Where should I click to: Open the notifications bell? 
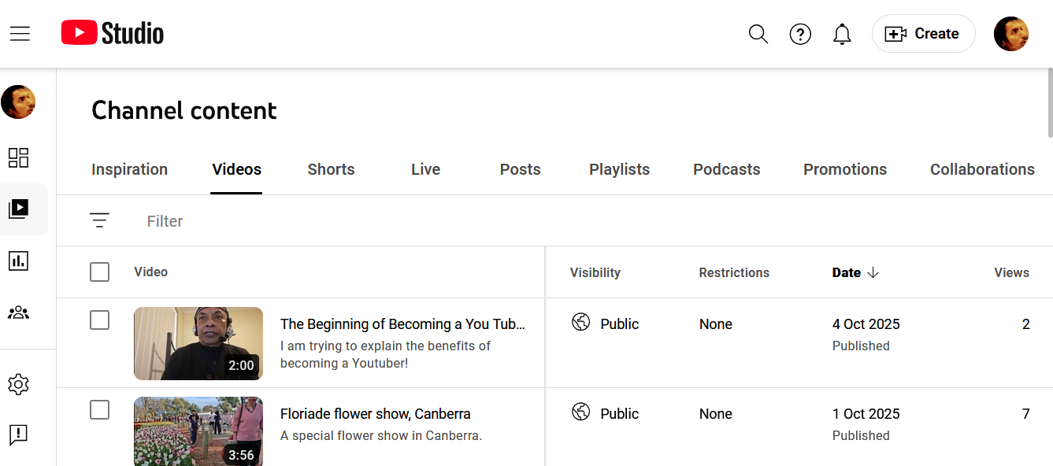click(842, 34)
